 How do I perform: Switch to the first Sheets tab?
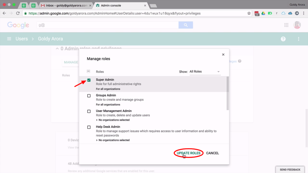click(x=24, y=5)
